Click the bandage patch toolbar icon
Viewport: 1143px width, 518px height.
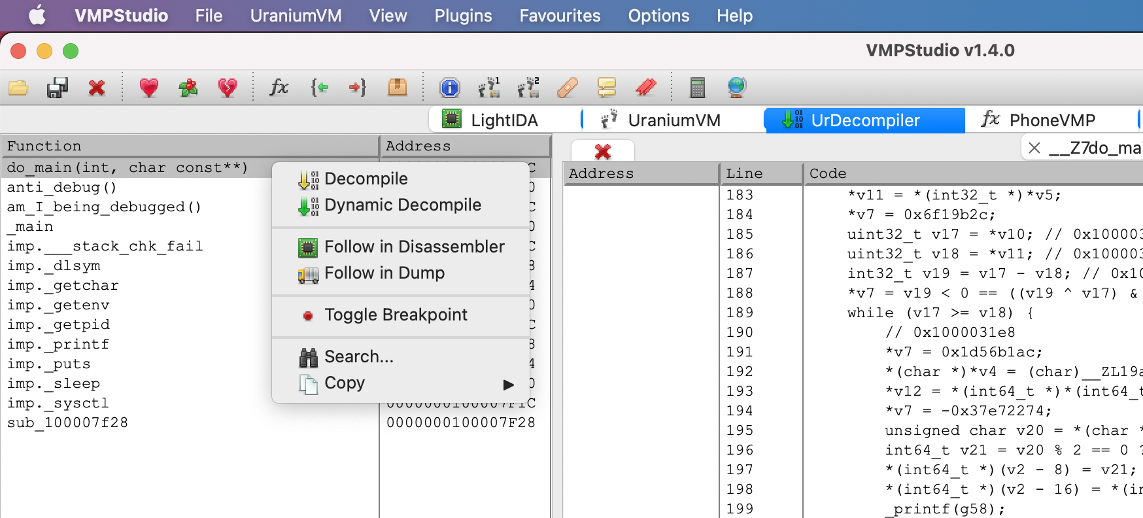click(568, 87)
